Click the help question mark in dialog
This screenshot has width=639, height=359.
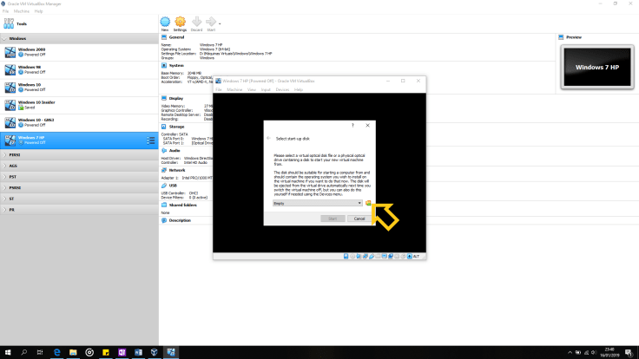[x=352, y=126]
